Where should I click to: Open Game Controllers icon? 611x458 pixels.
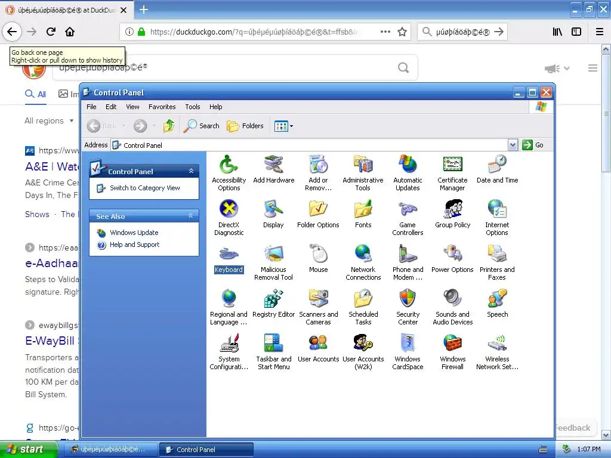coord(408,217)
